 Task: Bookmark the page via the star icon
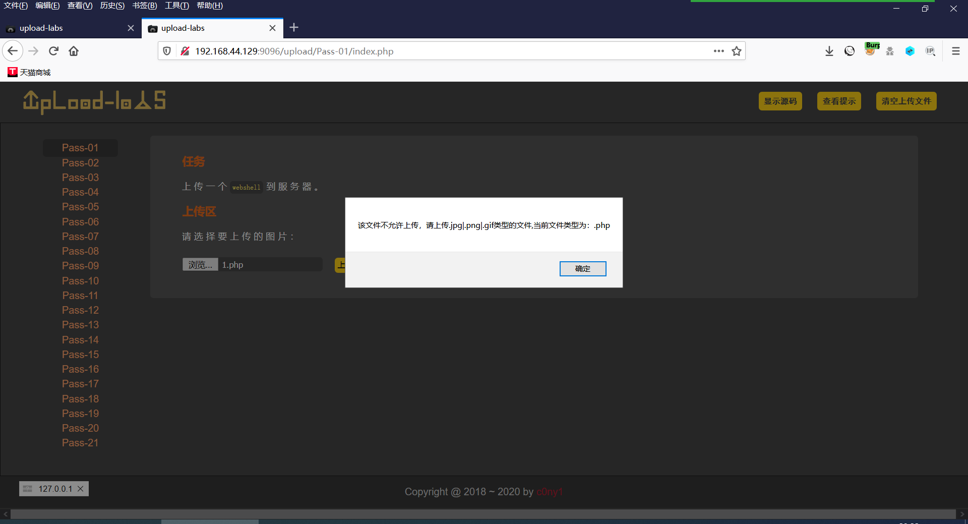click(736, 50)
